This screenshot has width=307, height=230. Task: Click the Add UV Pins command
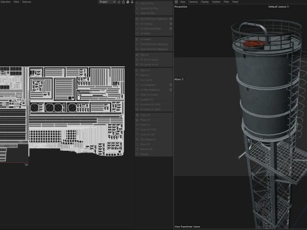pyautogui.click(x=153, y=3)
